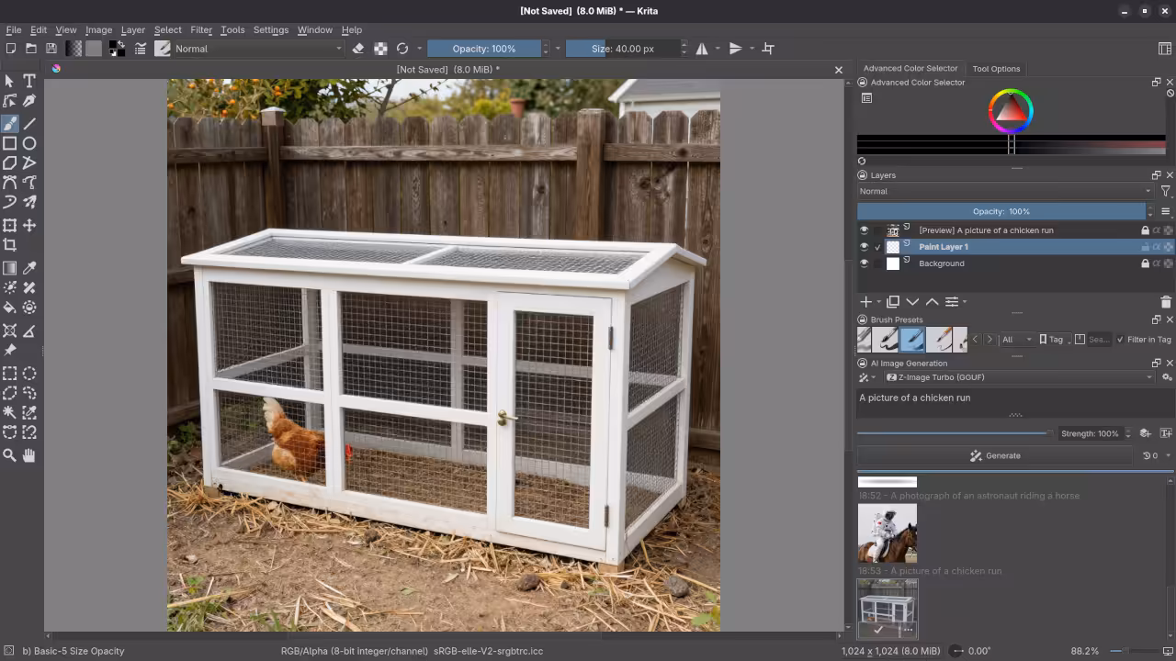Open the Filter menu
This screenshot has width=1176, height=661.
click(x=201, y=29)
